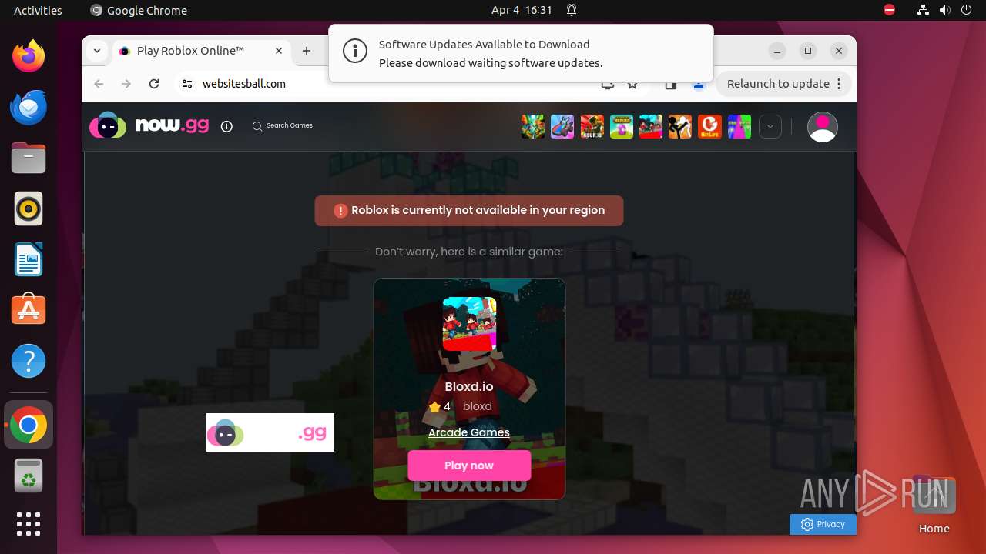
Task: Click the Software Updates notification
Action: [521, 53]
